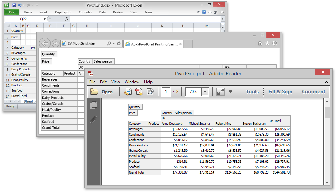336x192 pixels.
Task: Open a new browser tab
Action: [x=188, y=44]
